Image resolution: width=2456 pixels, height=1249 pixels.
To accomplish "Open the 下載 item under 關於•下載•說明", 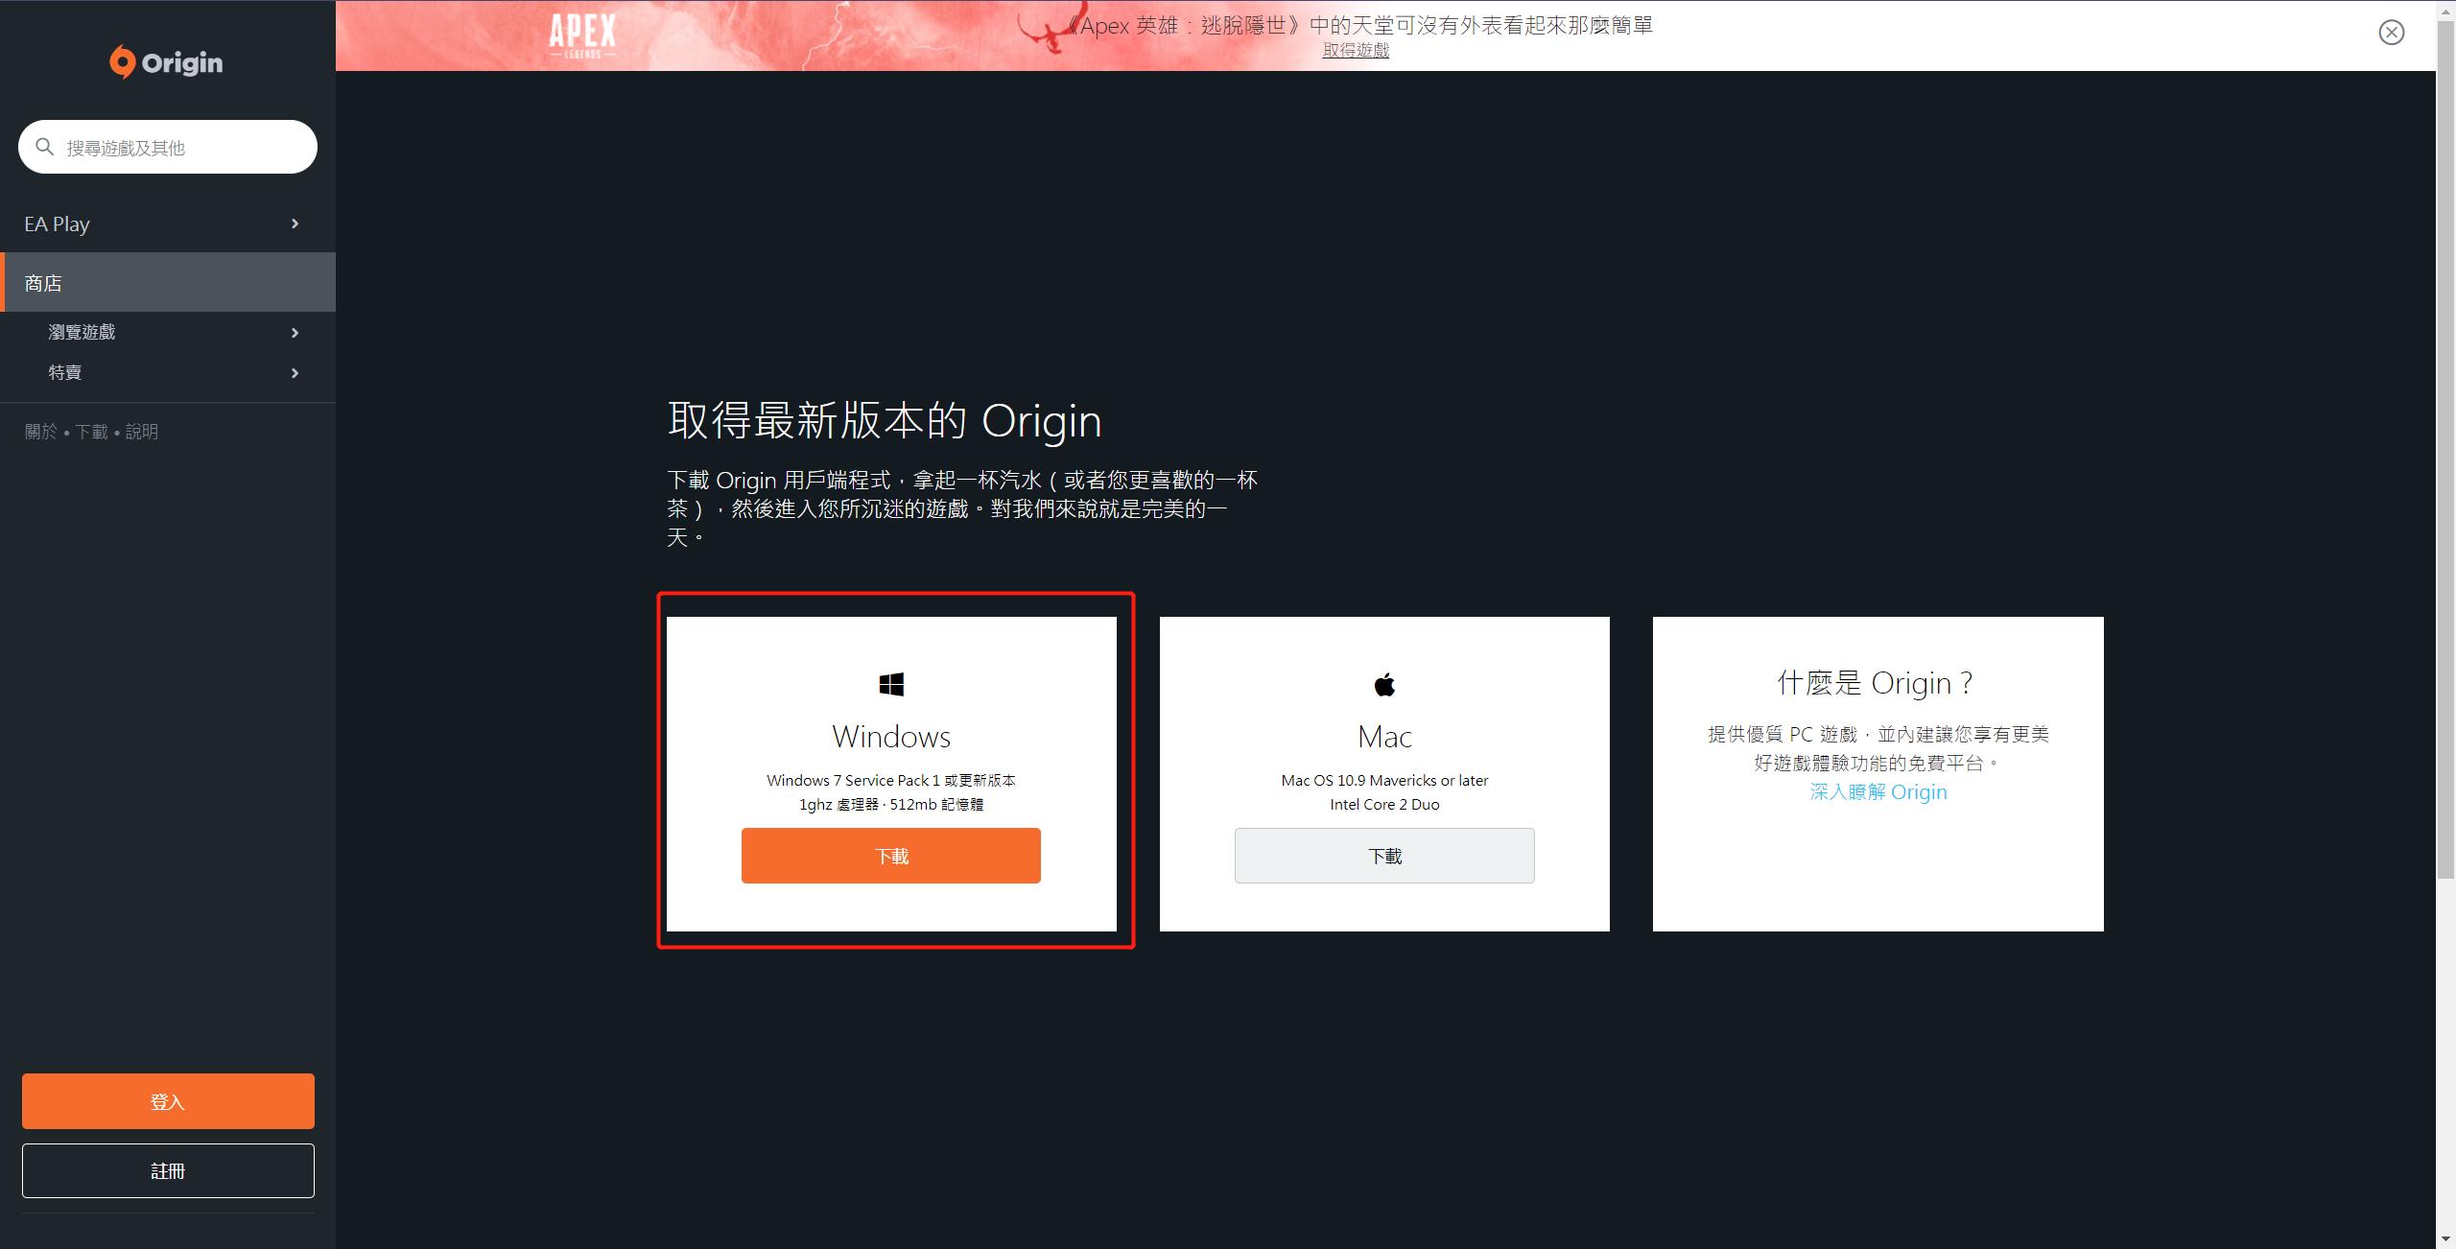I will pyautogui.click(x=92, y=431).
